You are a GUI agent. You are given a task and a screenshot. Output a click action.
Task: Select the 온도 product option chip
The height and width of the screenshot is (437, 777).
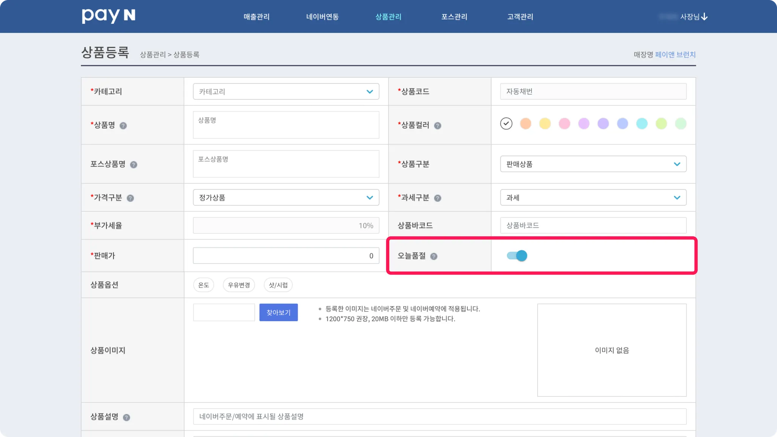point(203,285)
